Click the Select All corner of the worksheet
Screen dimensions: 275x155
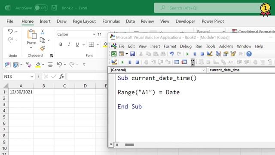(6, 86)
